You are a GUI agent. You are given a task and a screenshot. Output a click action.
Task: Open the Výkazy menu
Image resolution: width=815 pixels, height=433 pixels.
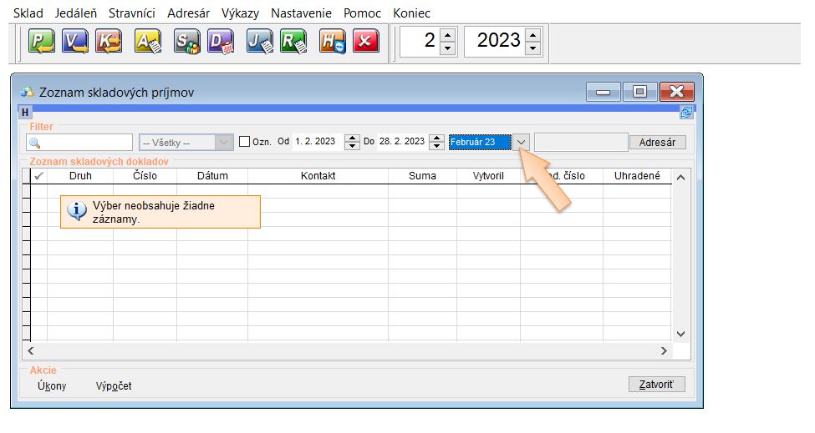coord(240,13)
